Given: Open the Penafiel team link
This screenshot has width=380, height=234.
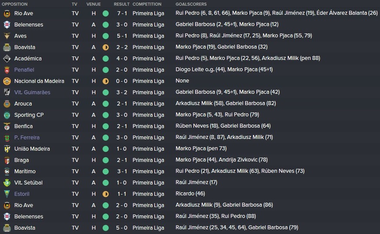Looking at the screenshot, I should [24, 70].
